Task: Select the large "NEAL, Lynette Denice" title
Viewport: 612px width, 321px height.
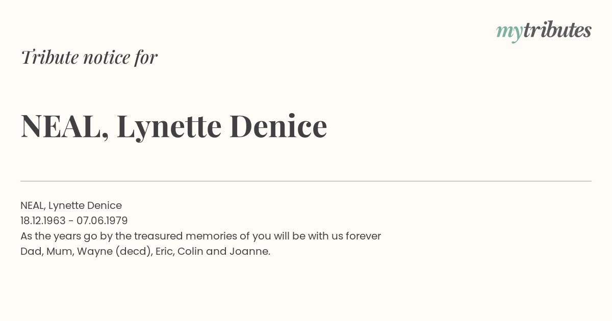Action: click(174, 126)
